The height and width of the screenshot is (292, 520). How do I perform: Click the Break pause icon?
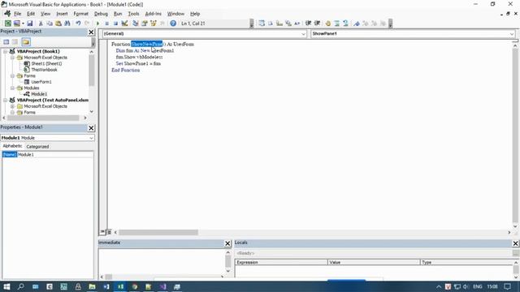point(106,24)
